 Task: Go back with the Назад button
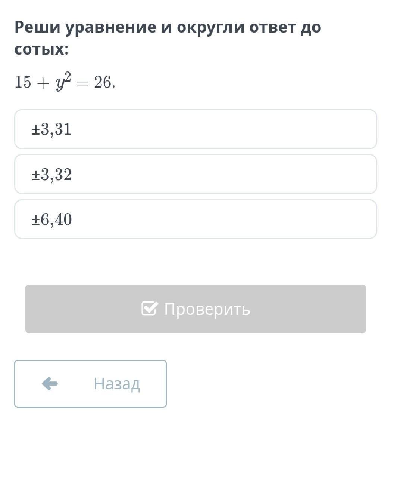[x=90, y=384]
